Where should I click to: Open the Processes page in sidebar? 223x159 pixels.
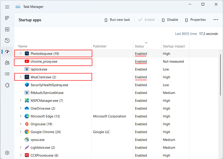[x=7, y=18]
